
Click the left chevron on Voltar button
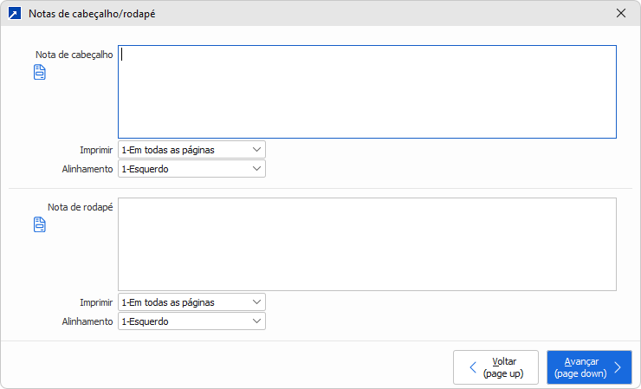pos(472,367)
